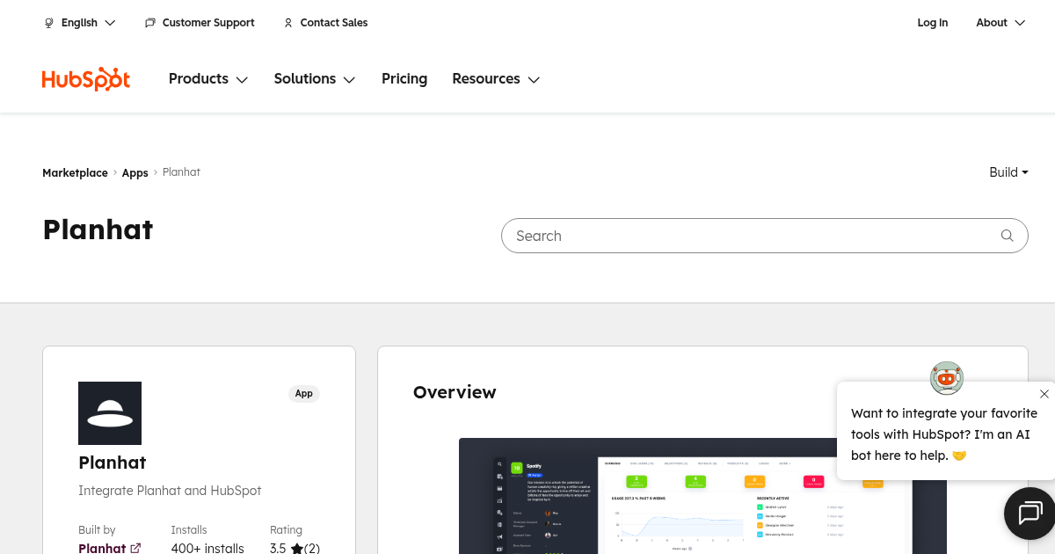Click the Overview heading
Viewport: 1055px width, 554px height.
point(455,392)
